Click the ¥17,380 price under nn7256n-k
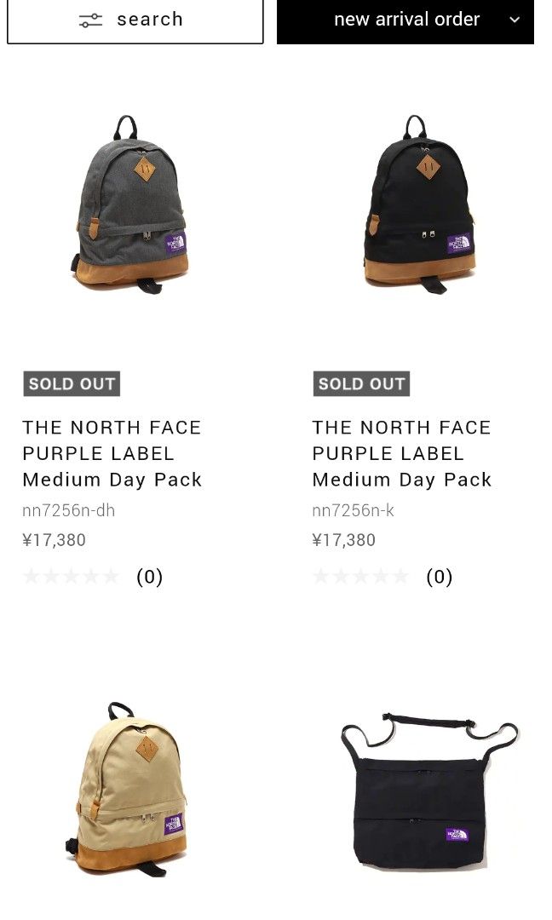Image resolution: width=552 pixels, height=920 pixels. 343,539
